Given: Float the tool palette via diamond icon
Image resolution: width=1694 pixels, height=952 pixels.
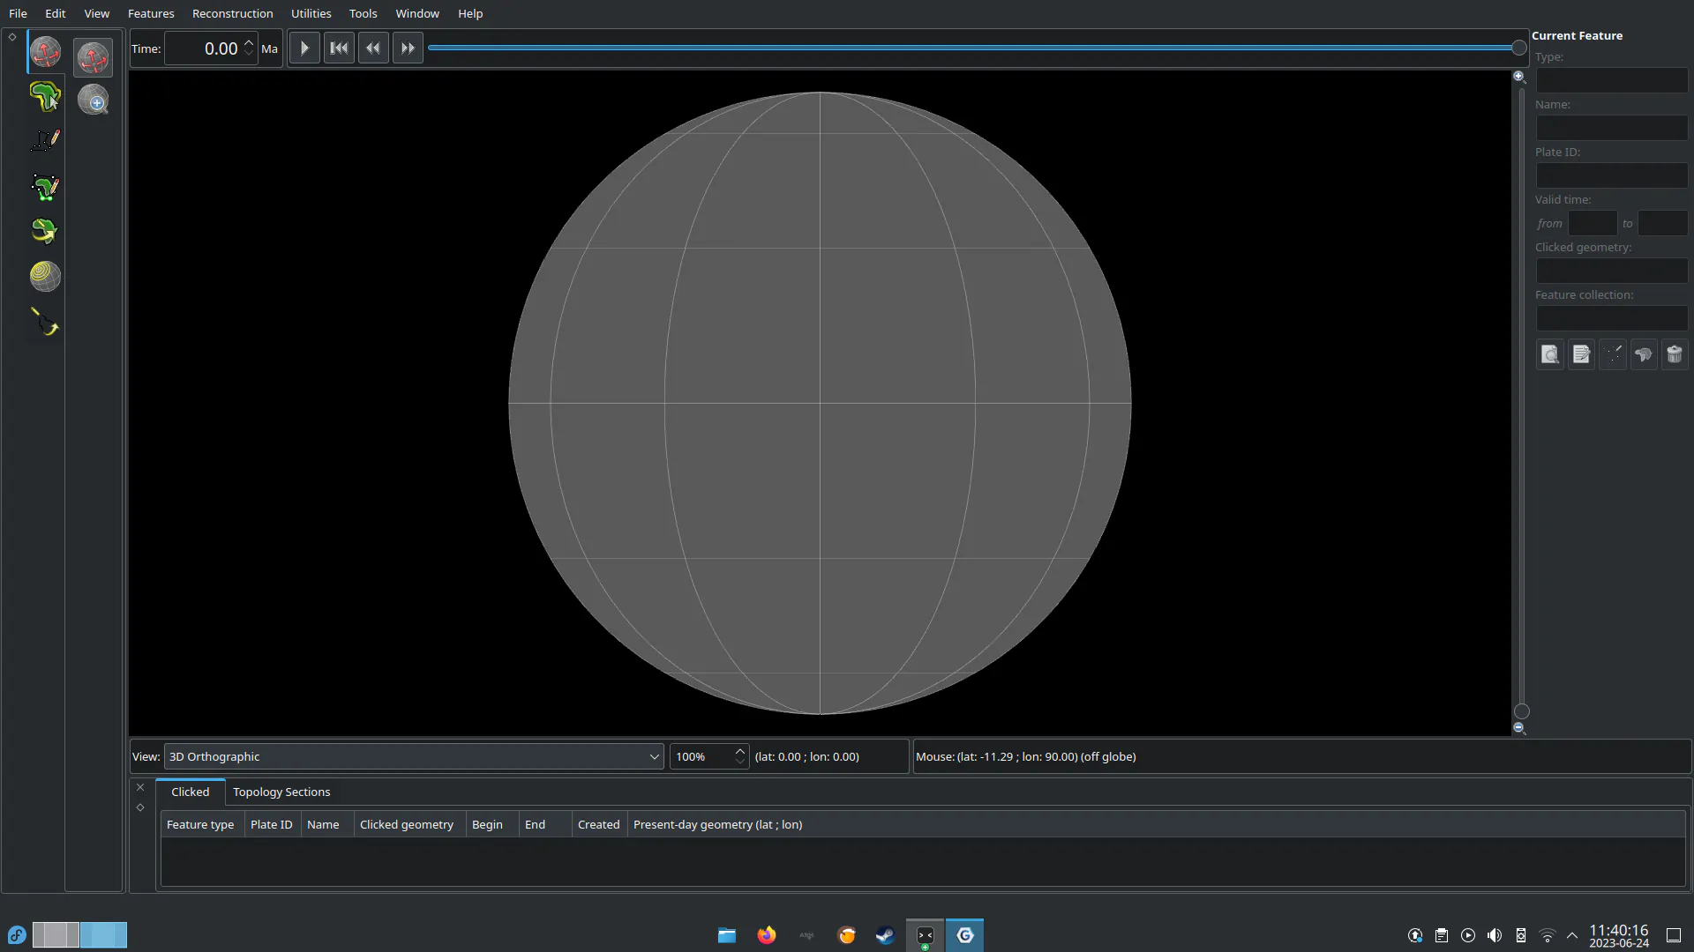Looking at the screenshot, I should (x=12, y=37).
